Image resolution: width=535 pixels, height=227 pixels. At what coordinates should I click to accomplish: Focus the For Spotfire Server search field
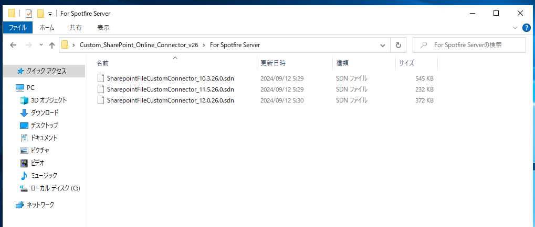[x=469, y=45]
